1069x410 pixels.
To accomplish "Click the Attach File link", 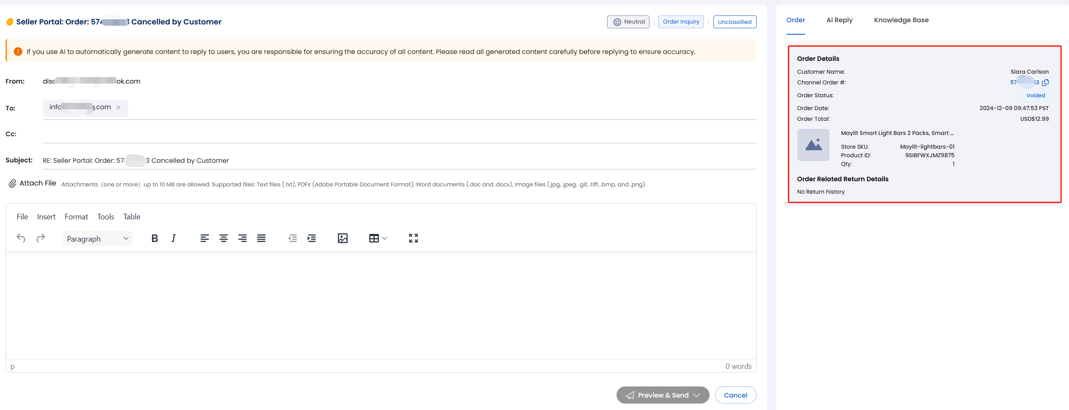I will pos(38,183).
